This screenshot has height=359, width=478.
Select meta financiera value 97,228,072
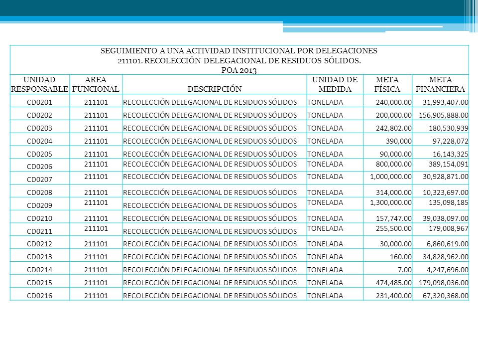[x=450, y=141]
